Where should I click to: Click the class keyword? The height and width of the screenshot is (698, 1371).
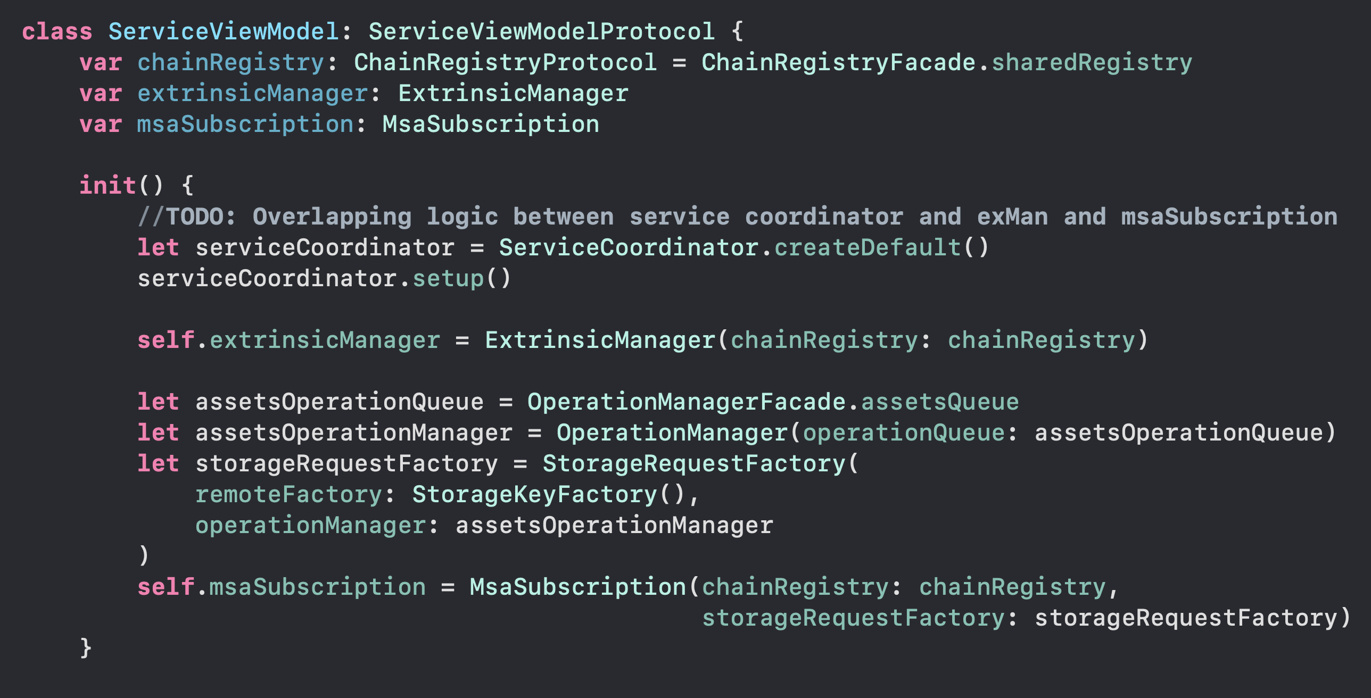tap(57, 31)
